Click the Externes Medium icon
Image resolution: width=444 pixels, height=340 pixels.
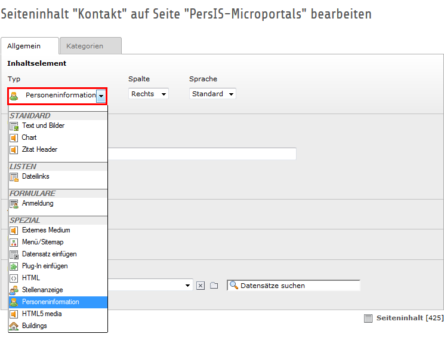14,231
